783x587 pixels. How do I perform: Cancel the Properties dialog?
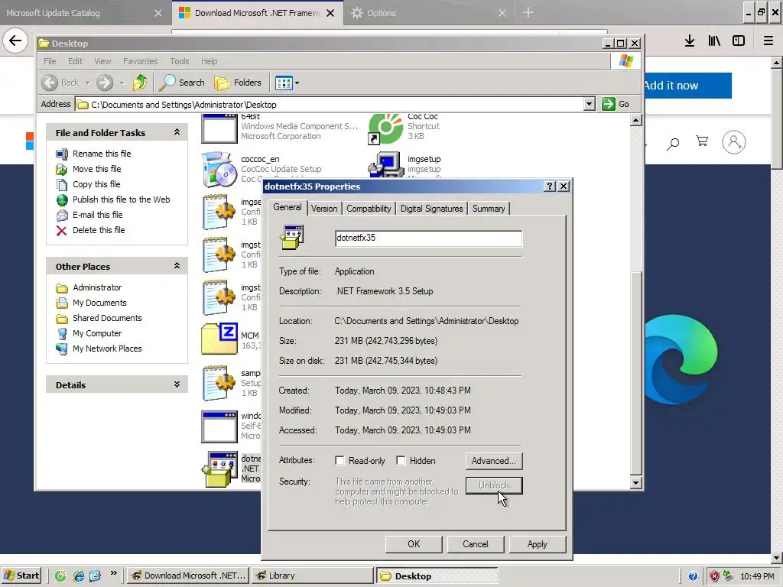[476, 544]
